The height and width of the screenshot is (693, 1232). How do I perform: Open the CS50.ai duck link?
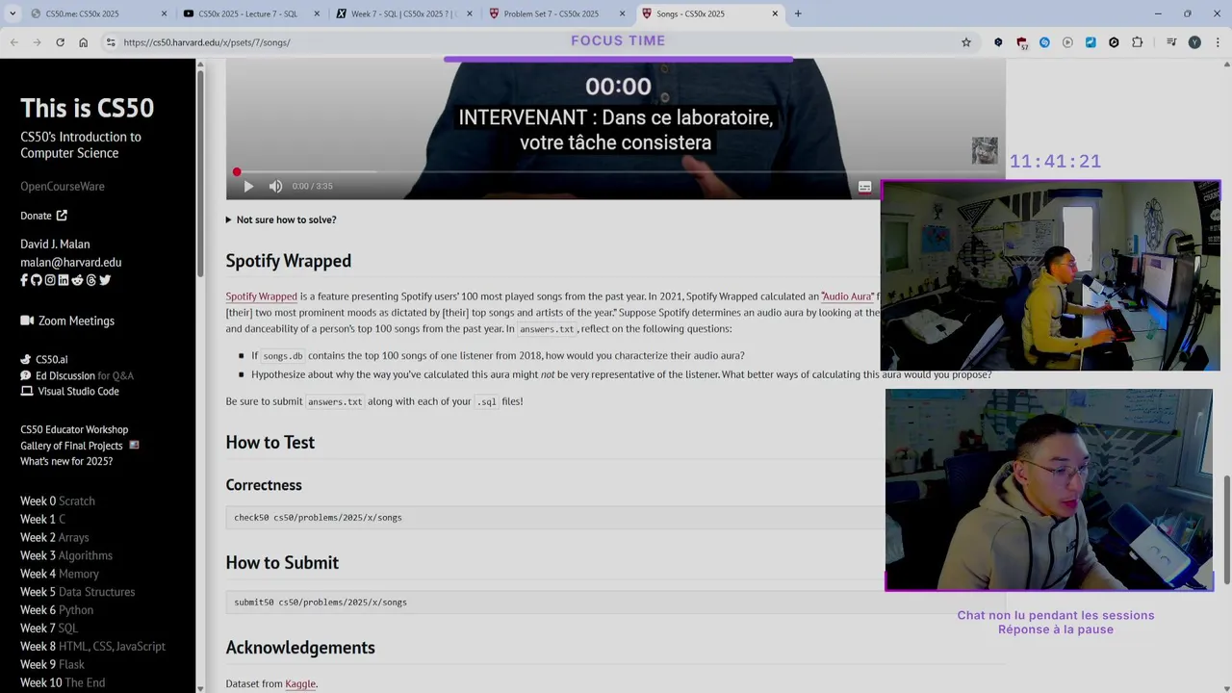tap(44, 359)
